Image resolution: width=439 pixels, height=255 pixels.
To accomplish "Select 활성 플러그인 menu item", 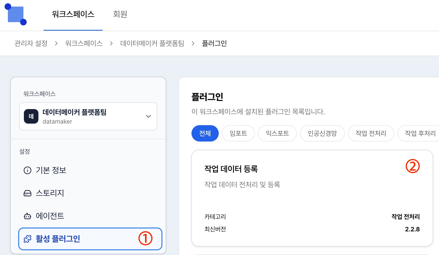I will tap(90, 239).
